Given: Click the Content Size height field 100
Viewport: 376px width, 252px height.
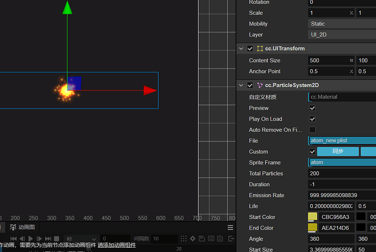Looking at the screenshot, I should 366,60.
